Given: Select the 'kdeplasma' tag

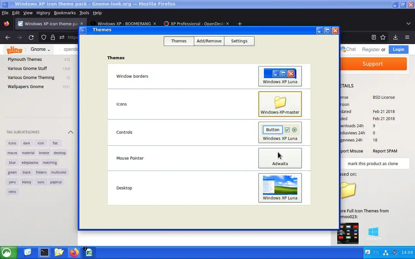Looking at the screenshot, I should pyautogui.click(x=30, y=163).
